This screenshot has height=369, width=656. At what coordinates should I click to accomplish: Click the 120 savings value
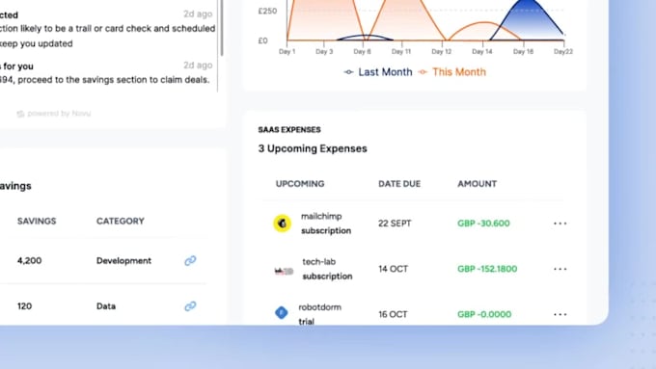(24, 306)
